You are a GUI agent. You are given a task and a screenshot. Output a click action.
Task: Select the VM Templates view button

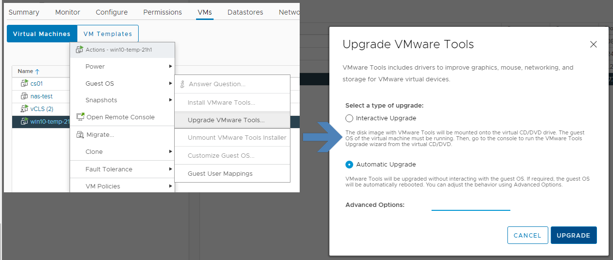(x=108, y=34)
